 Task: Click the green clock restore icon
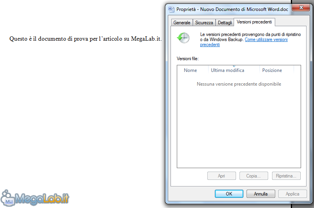coord(183,38)
